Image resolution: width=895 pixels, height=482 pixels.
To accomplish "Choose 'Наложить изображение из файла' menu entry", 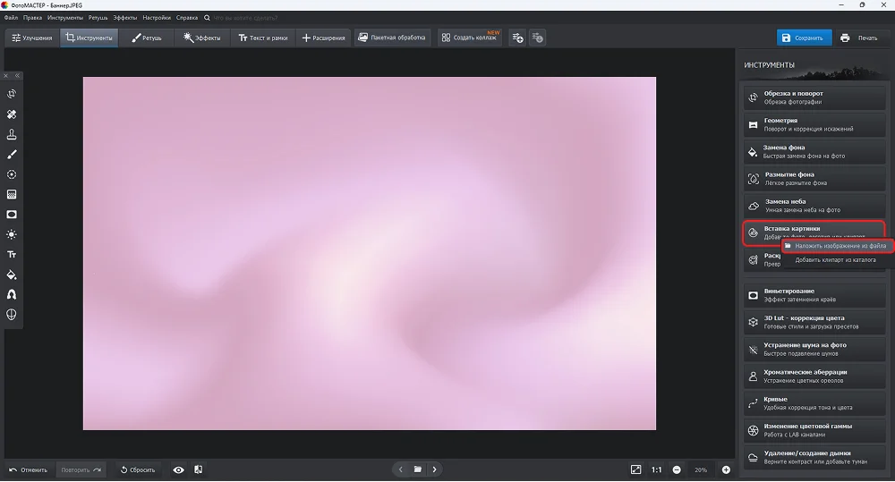I will pyautogui.click(x=840, y=245).
